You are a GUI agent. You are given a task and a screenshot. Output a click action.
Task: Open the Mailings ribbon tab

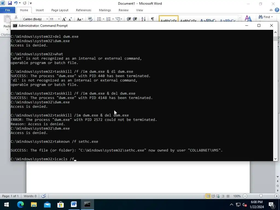[x=105, y=10]
